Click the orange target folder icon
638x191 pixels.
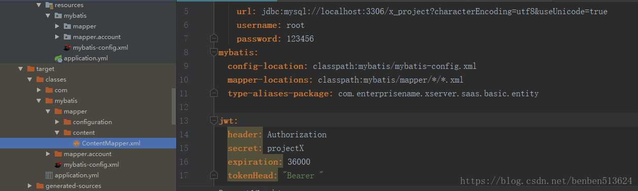[x=31, y=69]
